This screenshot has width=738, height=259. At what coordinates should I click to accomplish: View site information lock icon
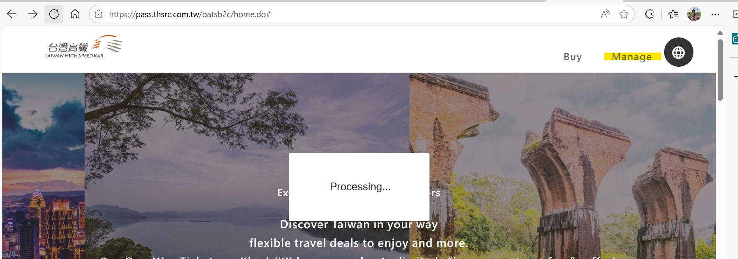point(99,14)
